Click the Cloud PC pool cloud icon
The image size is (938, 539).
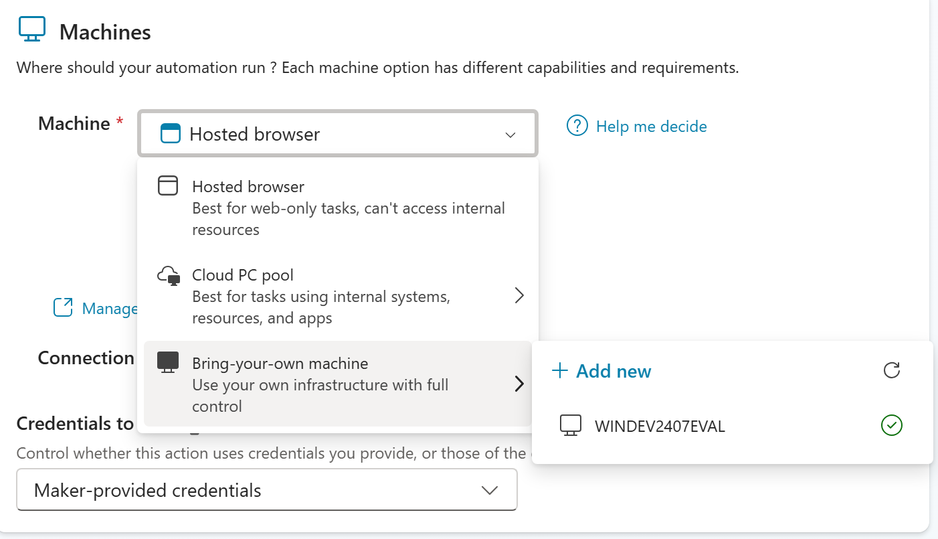(x=168, y=276)
